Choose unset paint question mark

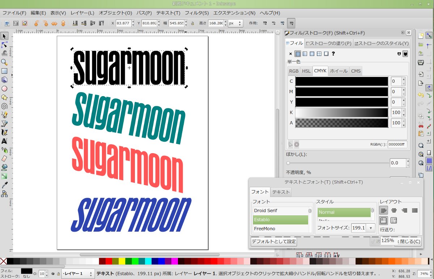pyautogui.click(x=333, y=54)
